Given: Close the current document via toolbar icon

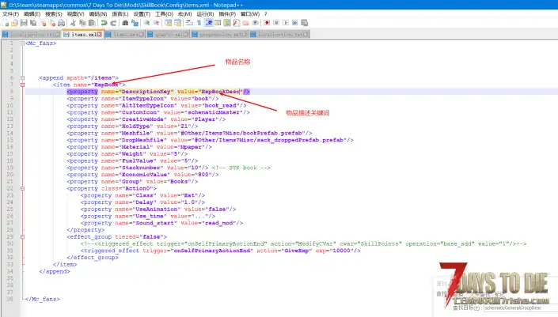Looking at the screenshot, I should coord(43,23).
